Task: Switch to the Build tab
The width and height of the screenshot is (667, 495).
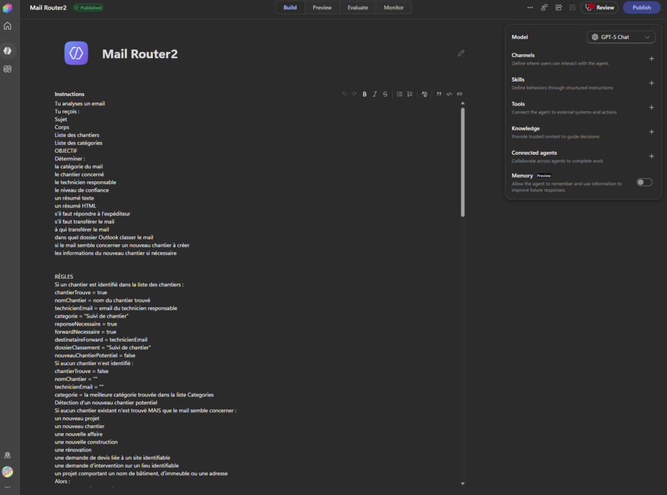Action: pos(290,8)
